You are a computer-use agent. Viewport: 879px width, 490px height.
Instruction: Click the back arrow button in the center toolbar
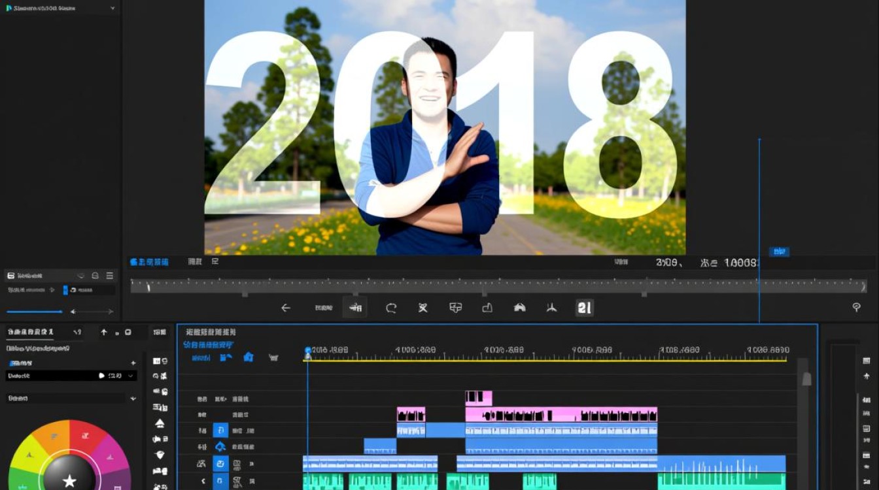[x=284, y=307]
